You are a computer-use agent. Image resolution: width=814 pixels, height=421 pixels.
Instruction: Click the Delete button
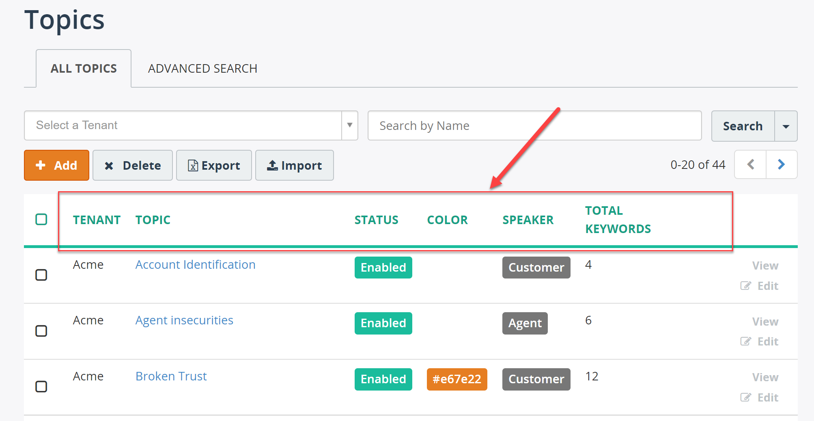pyautogui.click(x=133, y=165)
